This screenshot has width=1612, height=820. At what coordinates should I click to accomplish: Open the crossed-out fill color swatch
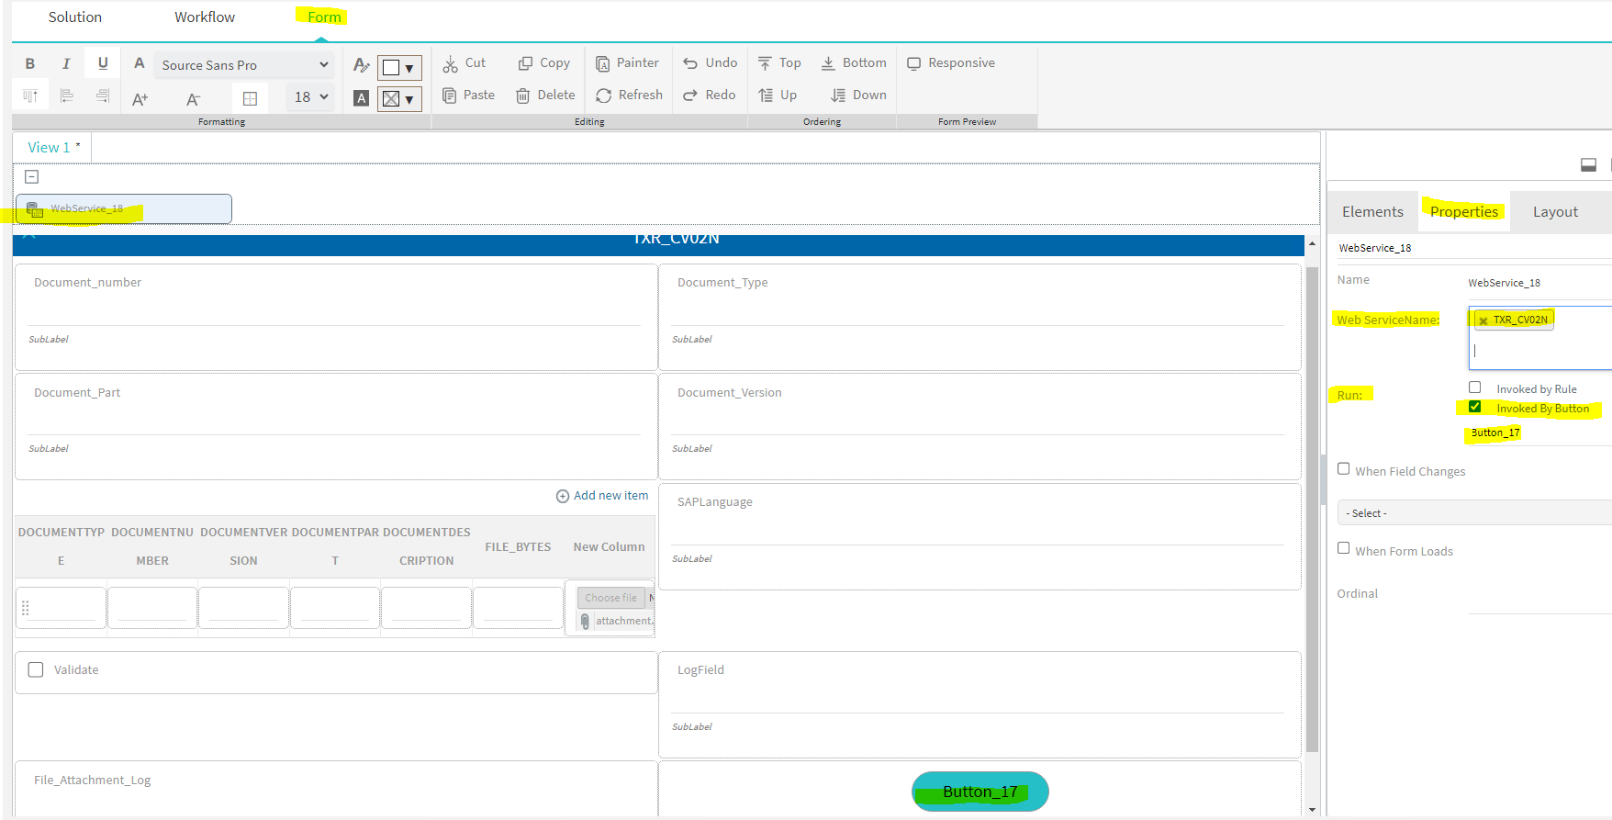[x=398, y=98]
